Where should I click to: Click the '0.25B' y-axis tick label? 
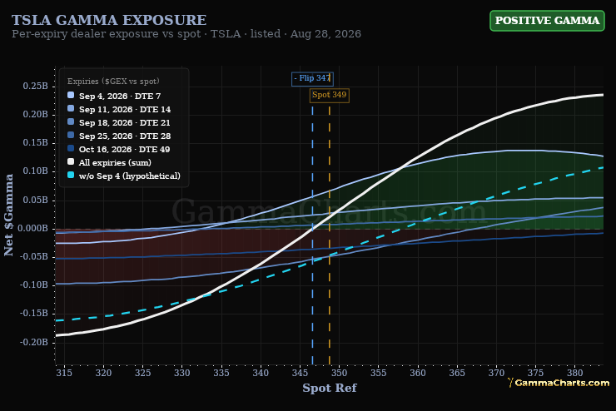tap(36, 86)
